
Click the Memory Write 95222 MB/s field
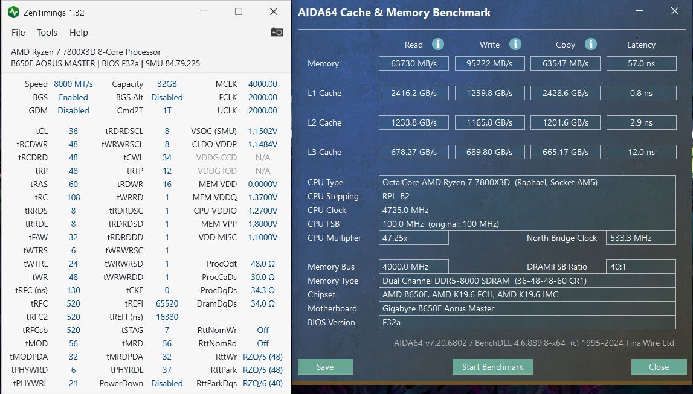click(490, 63)
